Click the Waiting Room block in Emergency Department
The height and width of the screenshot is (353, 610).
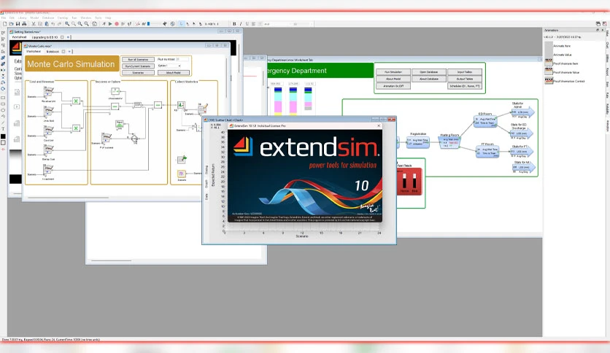click(449, 142)
